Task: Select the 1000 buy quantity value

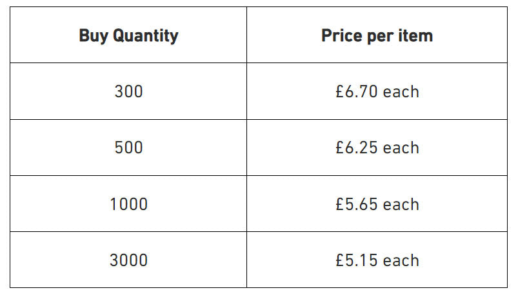Action: [128, 204]
